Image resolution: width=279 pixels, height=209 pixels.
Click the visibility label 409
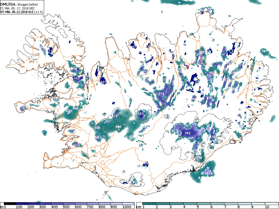coord(97,128)
